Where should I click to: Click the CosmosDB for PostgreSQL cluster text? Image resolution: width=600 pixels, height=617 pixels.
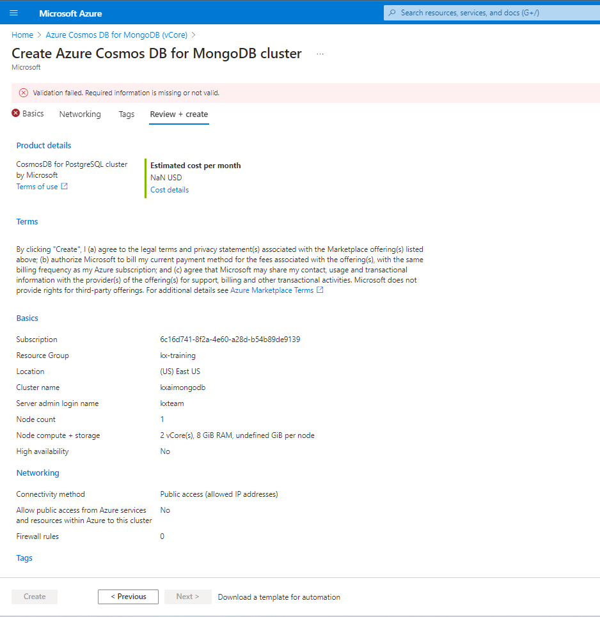point(72,164)
